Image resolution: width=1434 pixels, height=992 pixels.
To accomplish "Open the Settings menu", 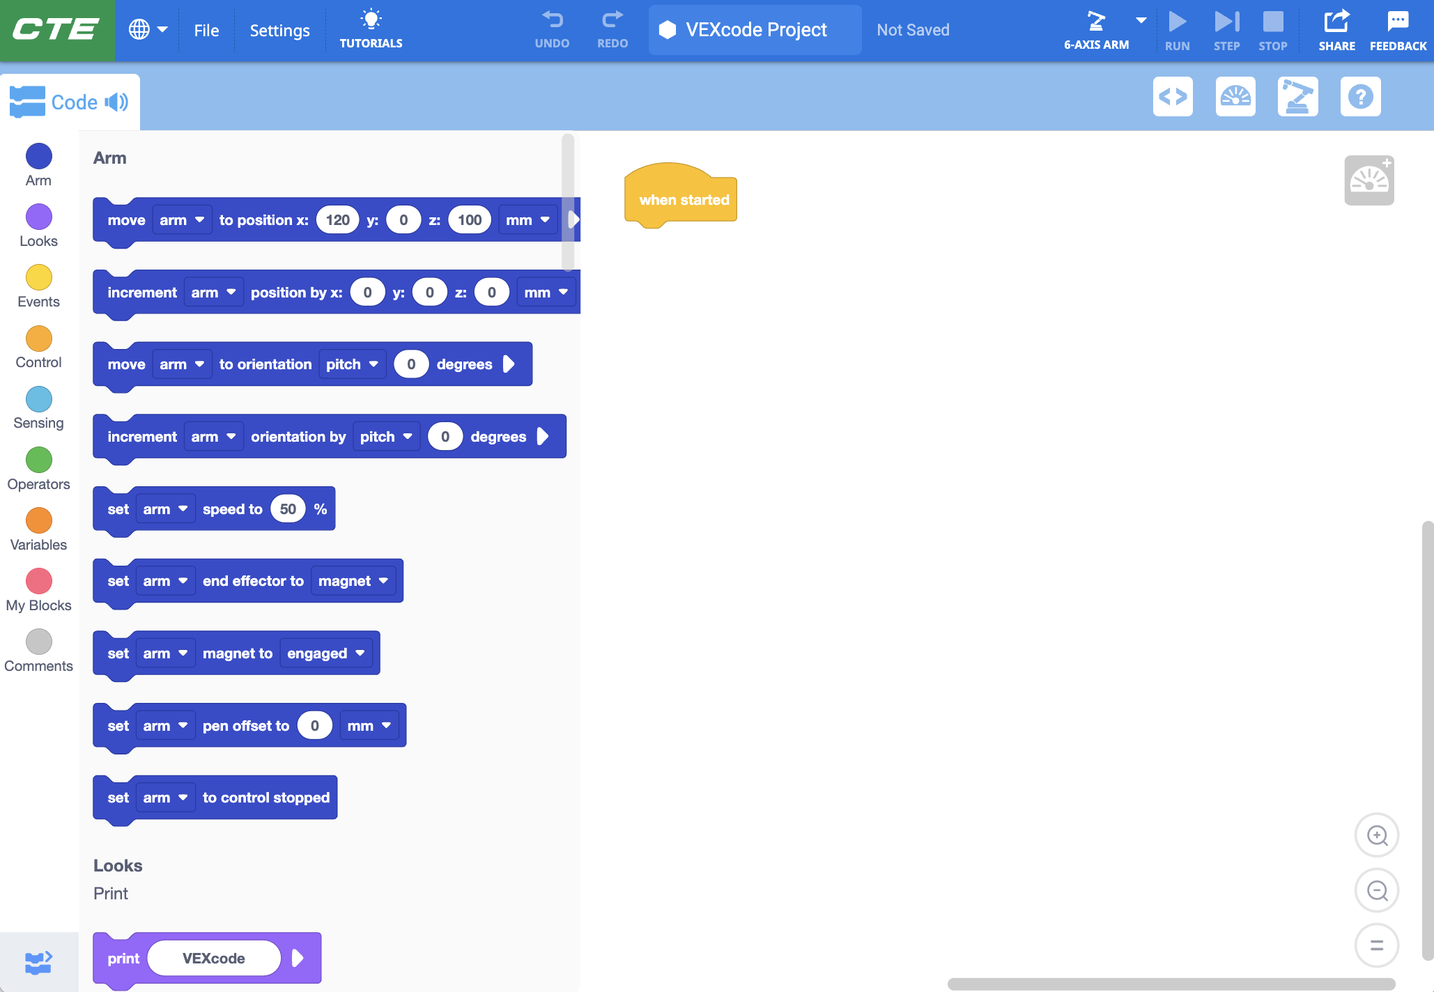I will 279,30.
